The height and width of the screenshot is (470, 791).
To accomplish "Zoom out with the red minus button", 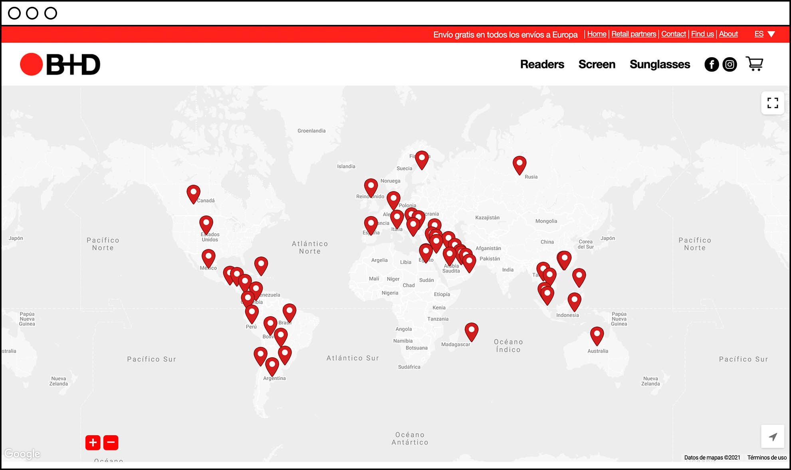I will [x=111, y=442].
